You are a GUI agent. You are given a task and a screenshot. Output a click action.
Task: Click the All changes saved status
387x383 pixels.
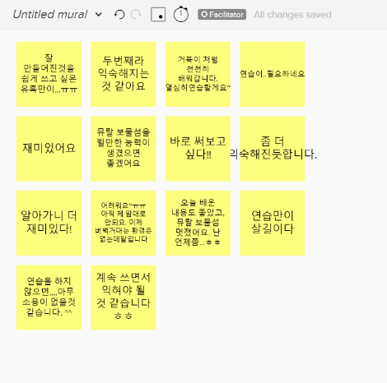292,15
